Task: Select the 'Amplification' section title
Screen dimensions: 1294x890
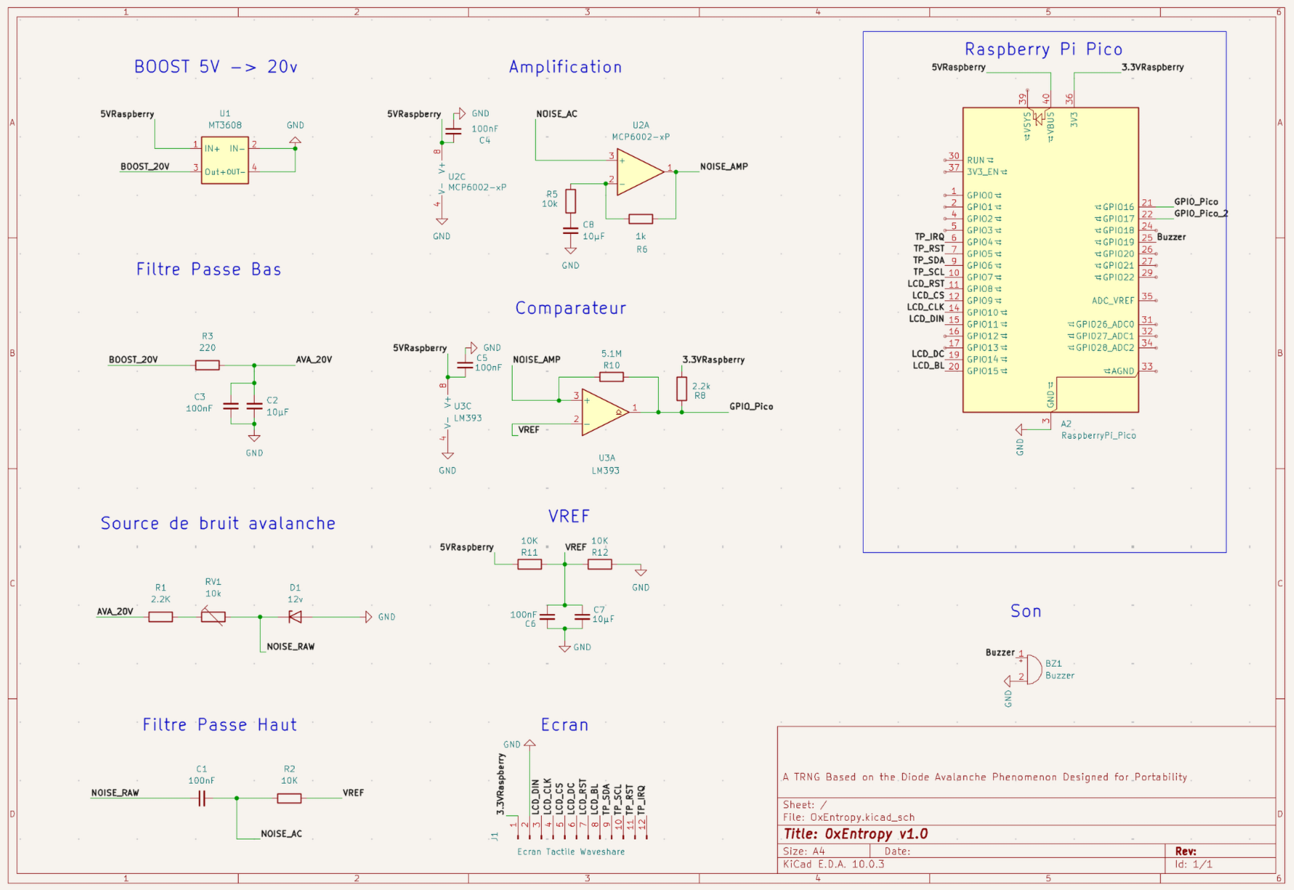Action: (565, 67)
